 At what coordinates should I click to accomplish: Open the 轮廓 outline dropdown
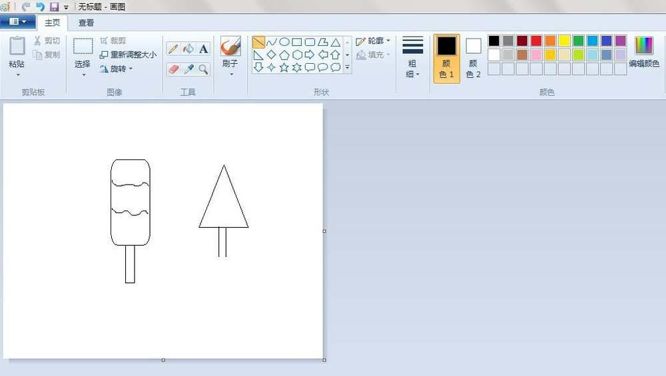click(374, 41)
